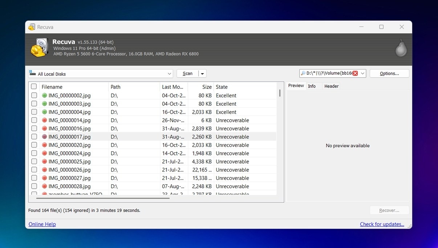Click the 14-Oct date cell
438x248 pixels.
pos(174,153)
